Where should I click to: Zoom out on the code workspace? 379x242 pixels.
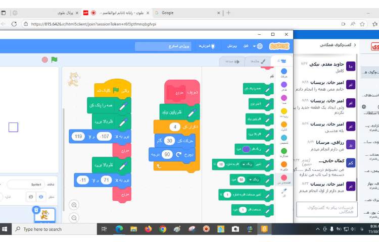tap(74, 218)
